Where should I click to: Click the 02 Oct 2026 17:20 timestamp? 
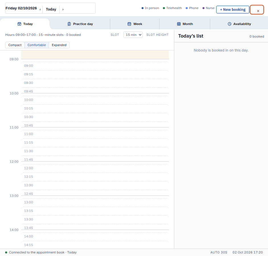click(x=247, y=252)
